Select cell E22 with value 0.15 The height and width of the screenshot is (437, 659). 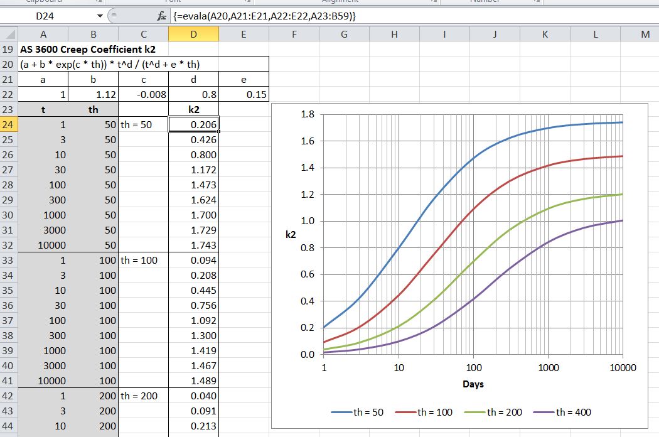[244, 95]
